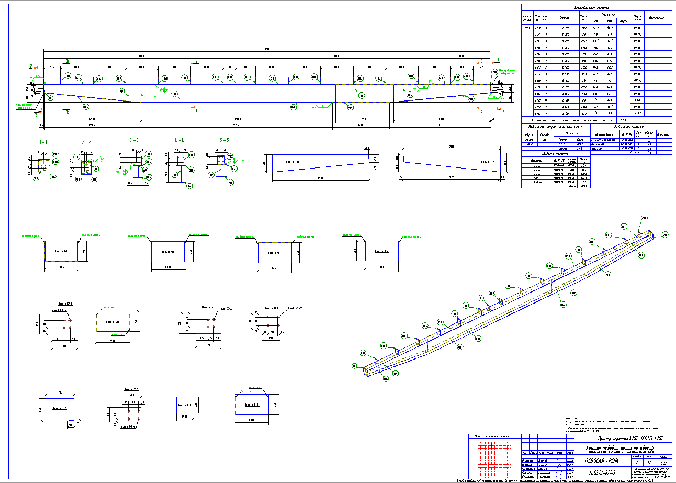Click the "Ведомость отправочных элементов" table heading
Screen dimensions: 676x483
click(556, 126)
